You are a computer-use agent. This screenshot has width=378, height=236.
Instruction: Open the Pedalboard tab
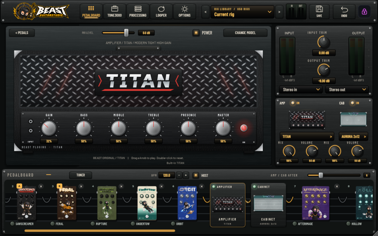(91, 11)
